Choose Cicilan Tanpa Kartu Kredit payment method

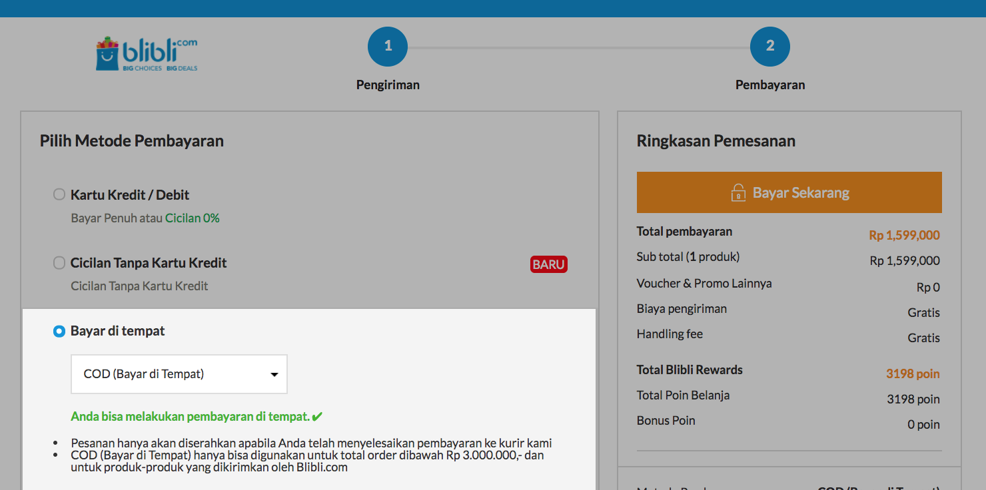[x=59, y=262]
